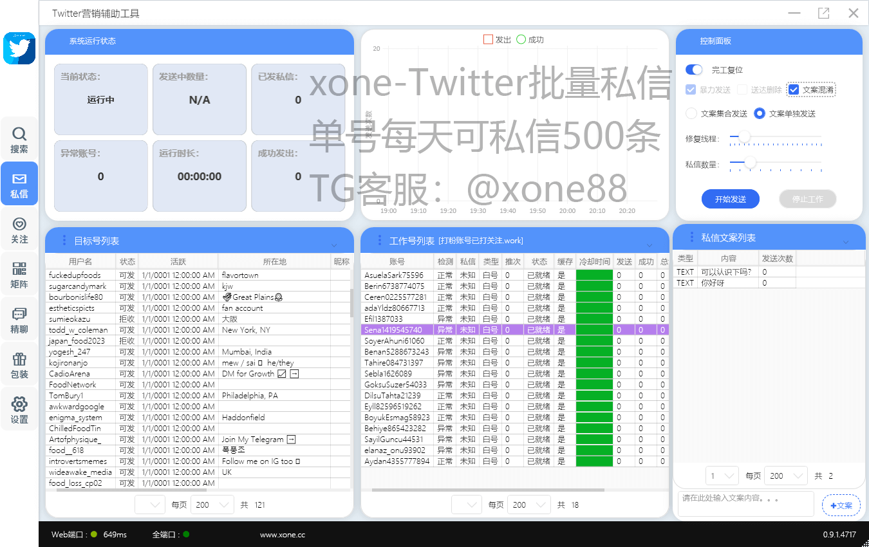Uncheck the 文案混淆 checkbox

794,89
